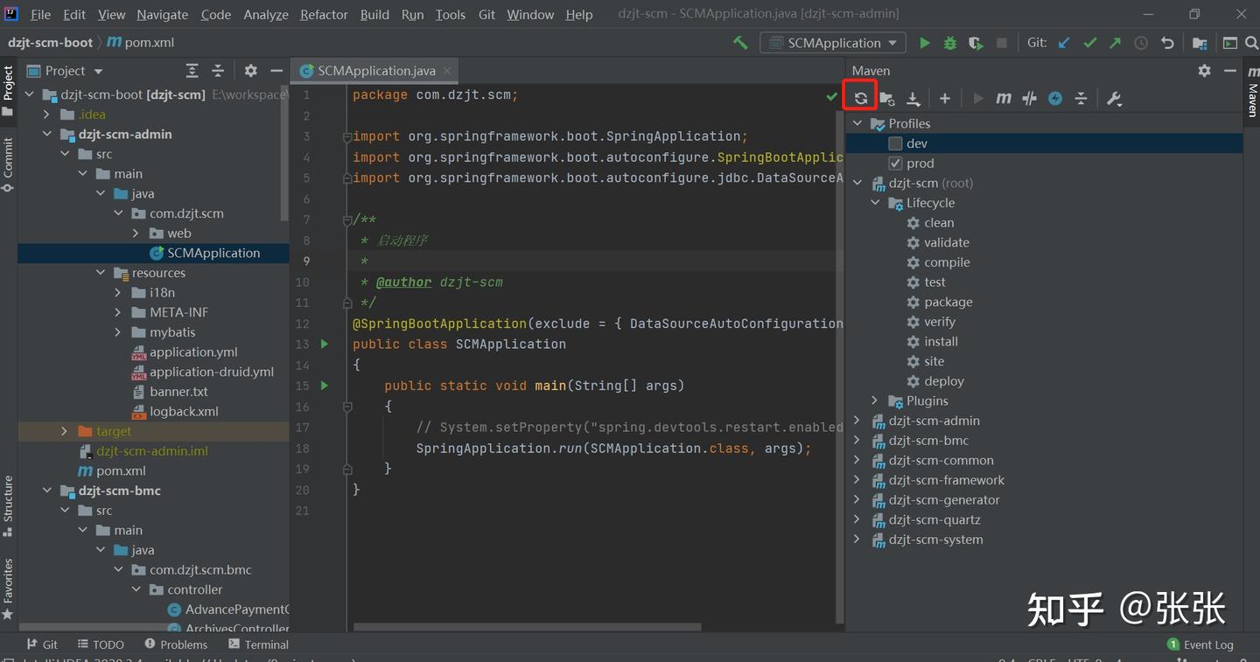Enable the dev Maven profile checkbox
Image resolution: width=1260 pixels, height=662 pixels.
(x=895, y=143)
